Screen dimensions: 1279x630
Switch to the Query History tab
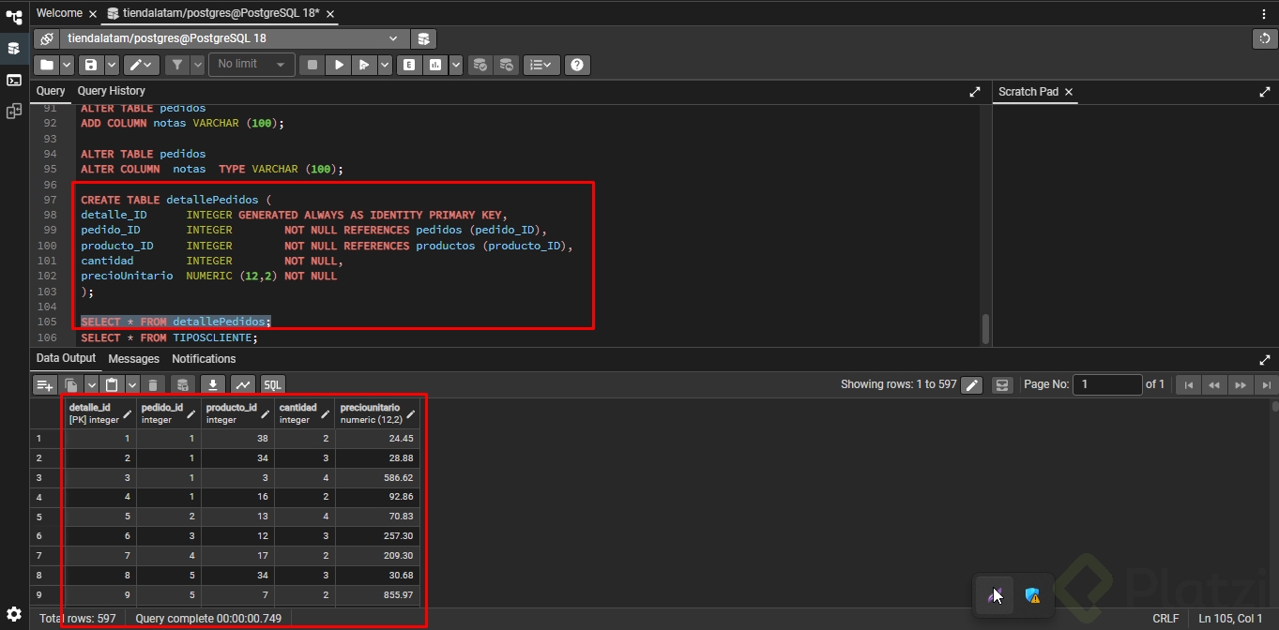tap(111, 91)
